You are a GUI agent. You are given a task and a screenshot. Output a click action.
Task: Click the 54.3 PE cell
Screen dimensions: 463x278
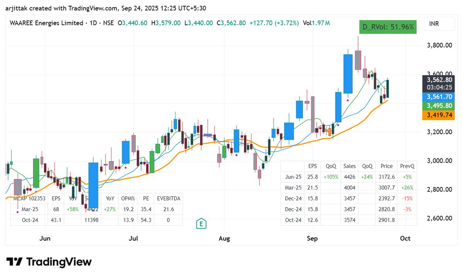[146, 220]
